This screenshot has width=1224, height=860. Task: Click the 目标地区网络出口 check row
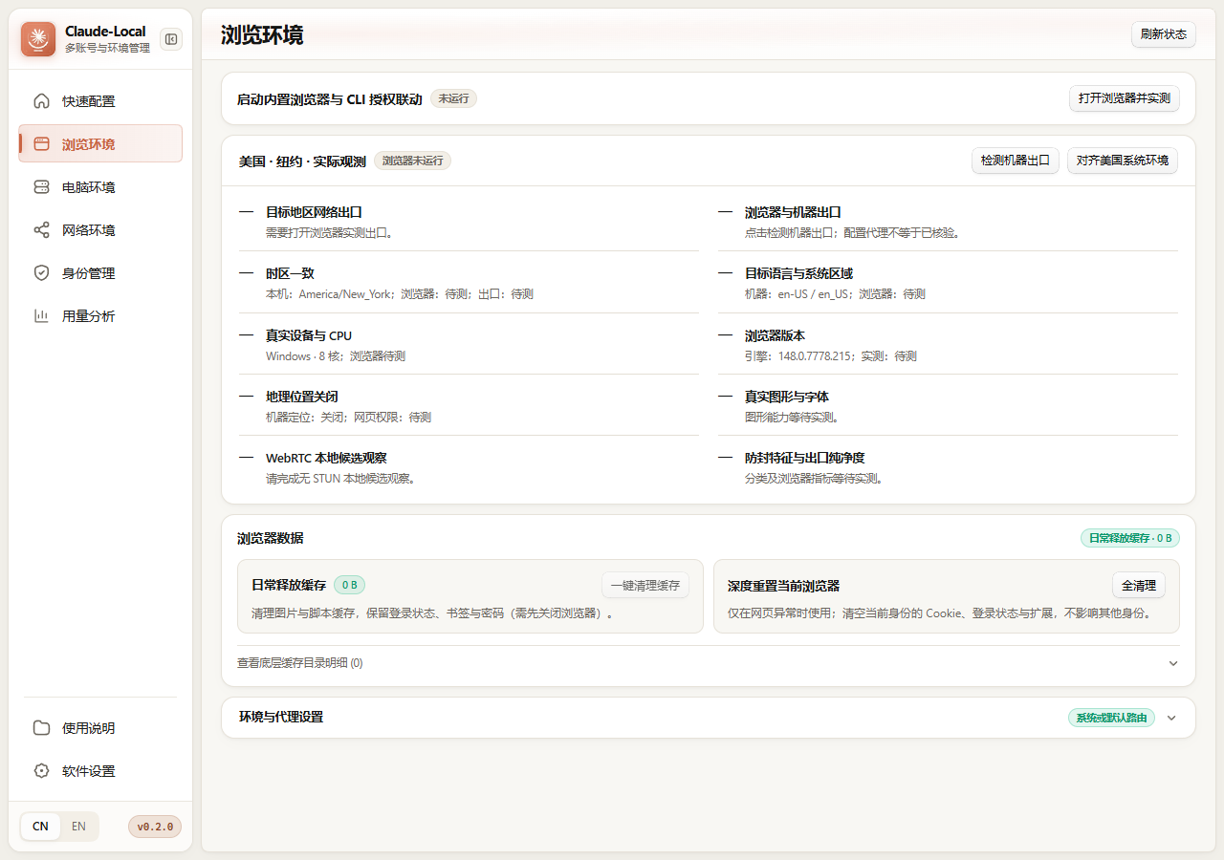pos(469,222)
